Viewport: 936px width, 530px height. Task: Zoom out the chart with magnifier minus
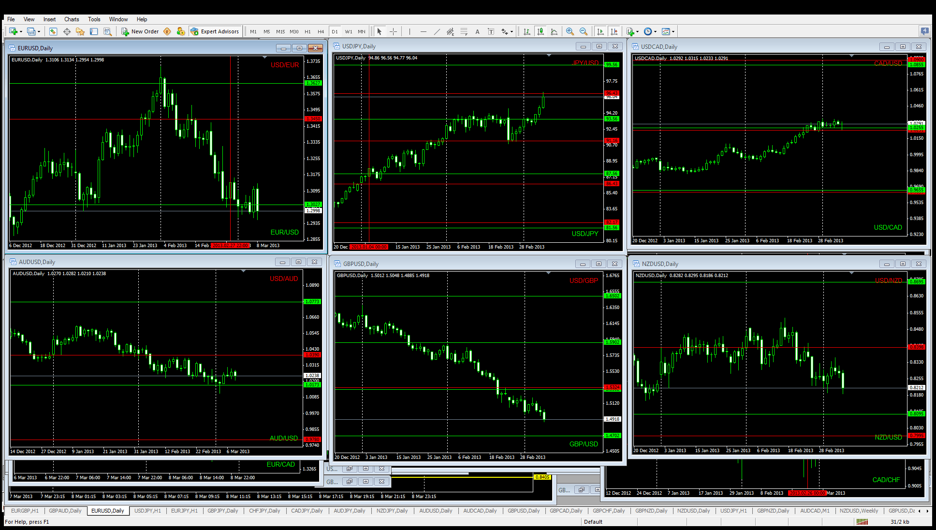584,31
